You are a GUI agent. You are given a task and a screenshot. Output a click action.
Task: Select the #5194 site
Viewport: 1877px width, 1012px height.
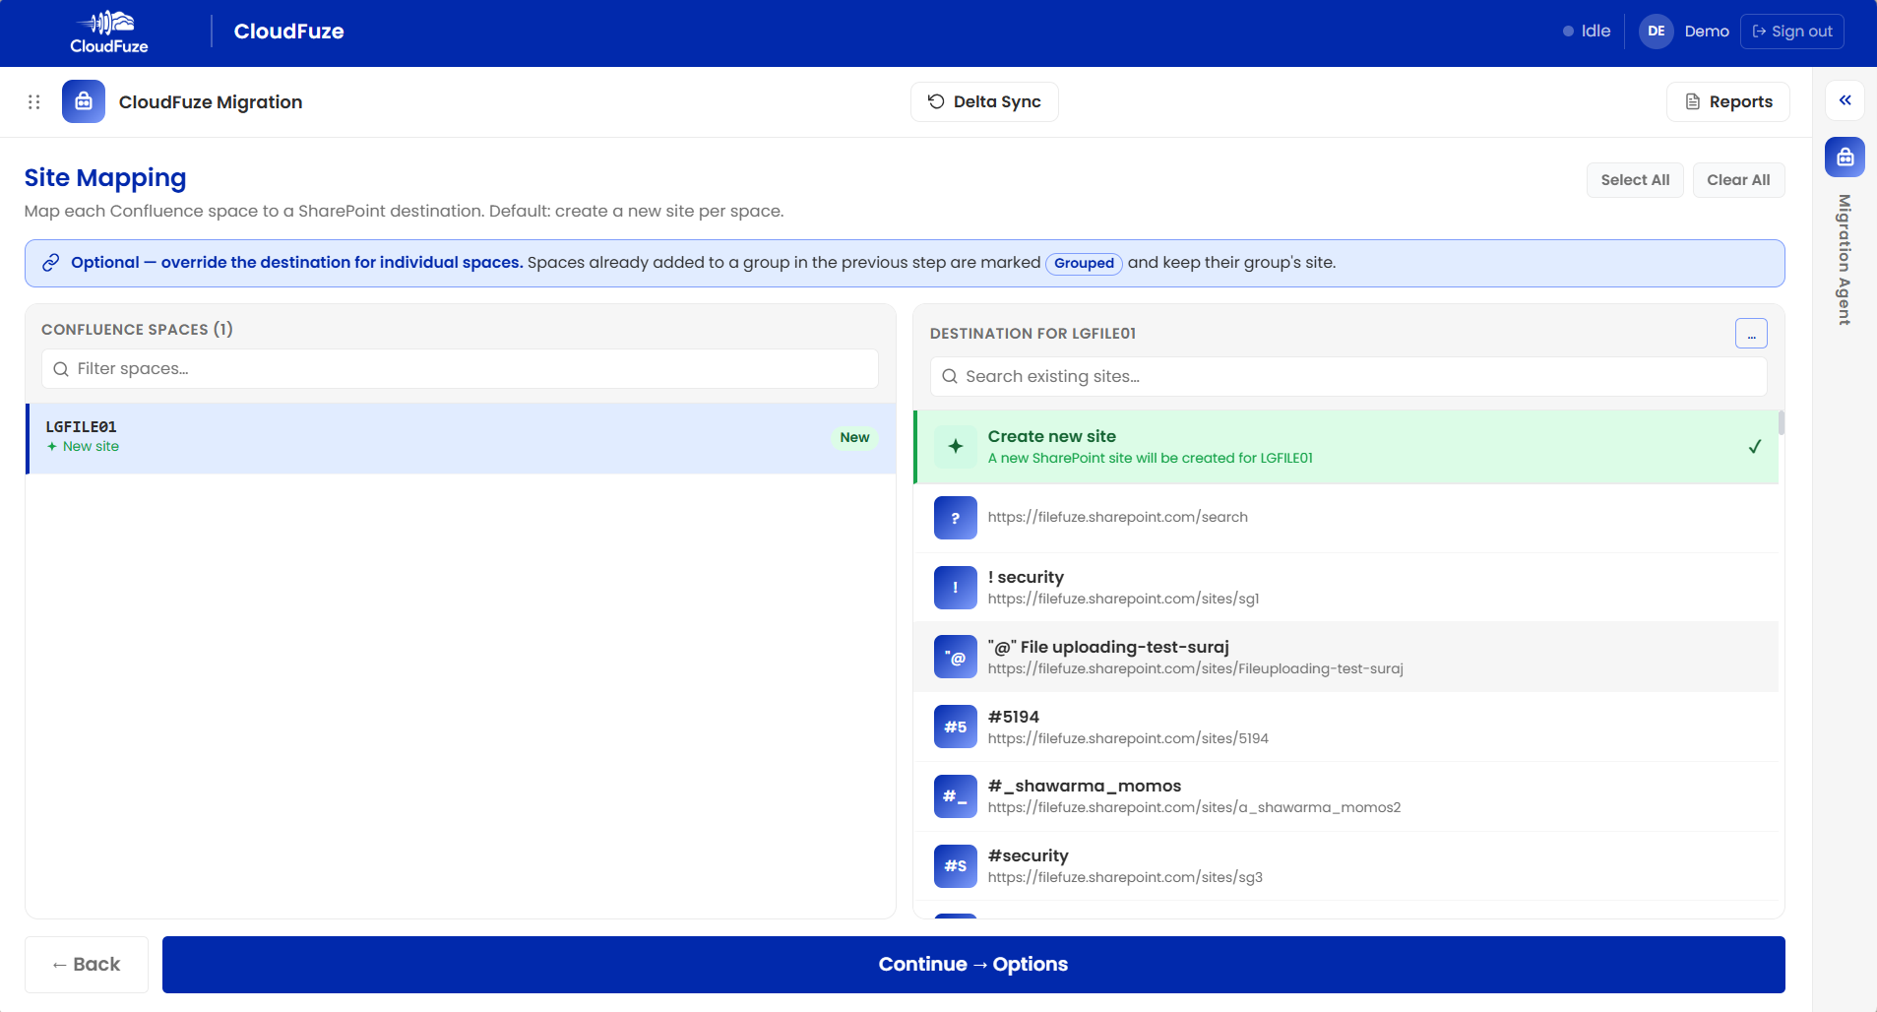(1345, 727)
